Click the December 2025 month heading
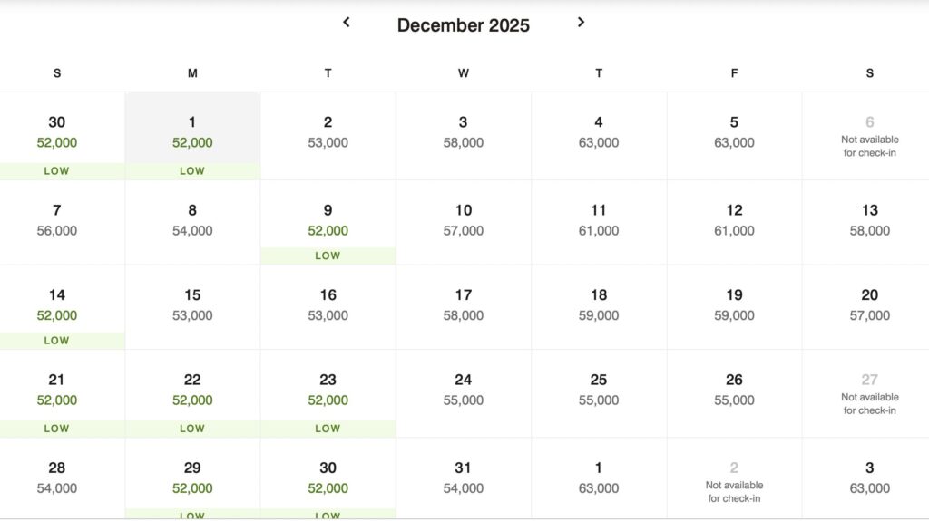The height and width of the screenshot is (521, 929). coord(464,24)
